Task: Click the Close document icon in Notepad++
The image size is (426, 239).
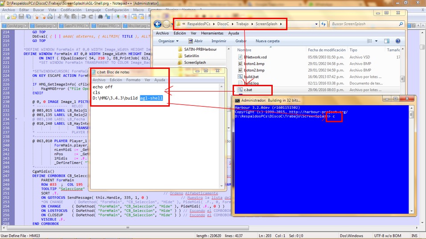Action: (36, 17)
